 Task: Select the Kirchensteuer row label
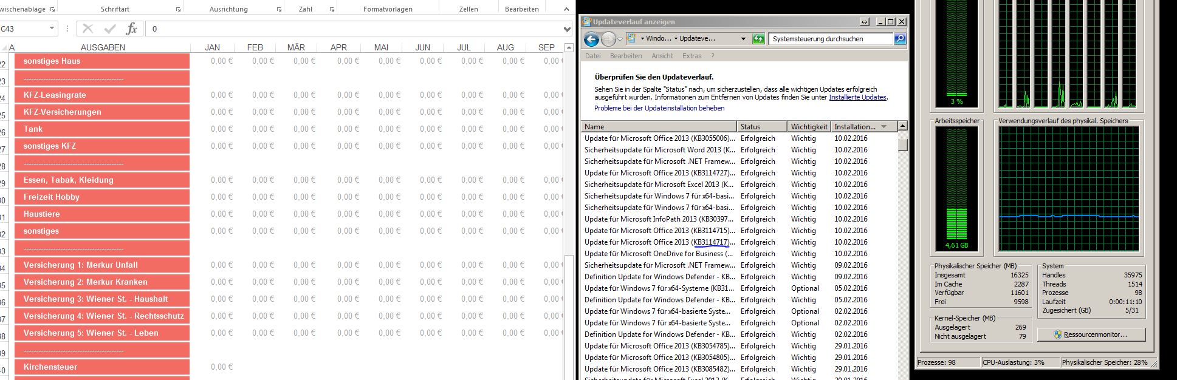tap(102, 367)
